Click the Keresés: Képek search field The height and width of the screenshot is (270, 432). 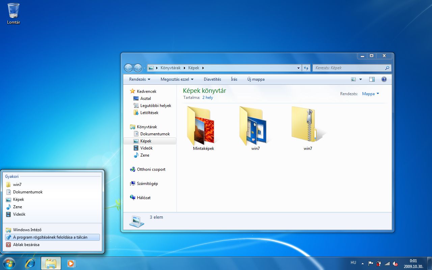(349, 68)
